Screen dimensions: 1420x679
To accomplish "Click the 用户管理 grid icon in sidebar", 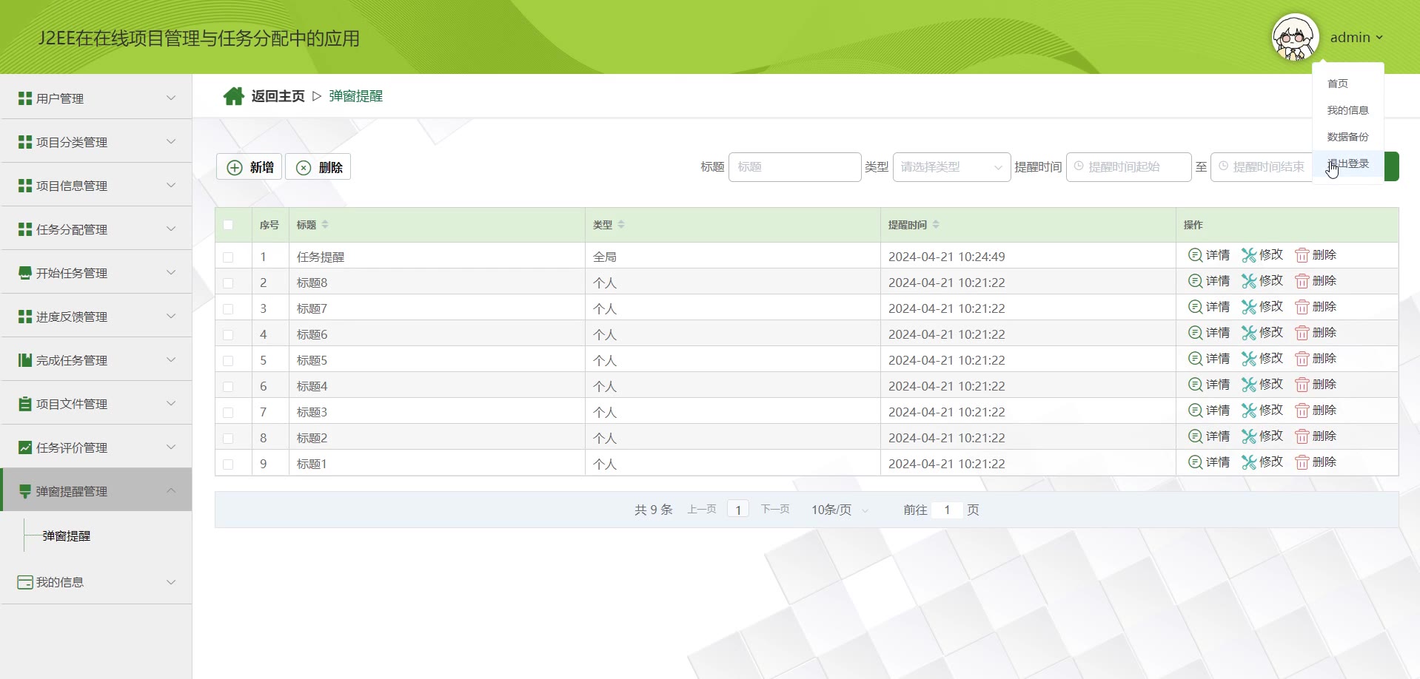I will (25, 98).
